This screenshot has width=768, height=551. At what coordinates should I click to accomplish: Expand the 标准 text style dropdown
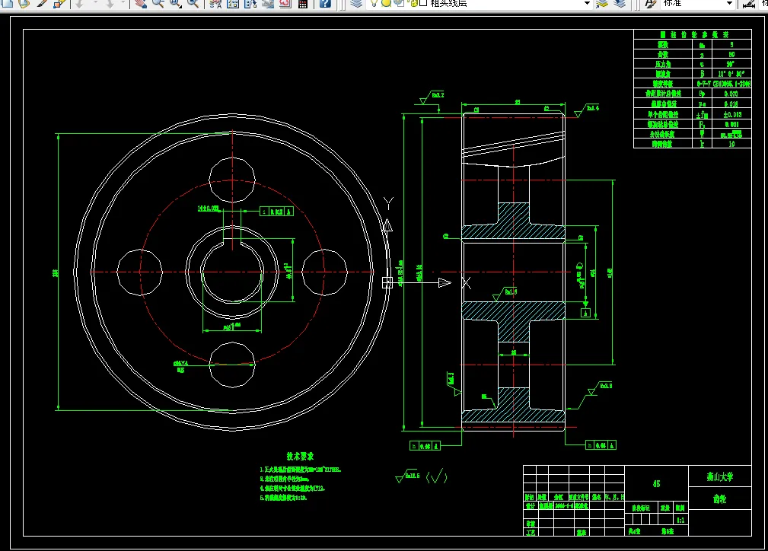(729, 3)
